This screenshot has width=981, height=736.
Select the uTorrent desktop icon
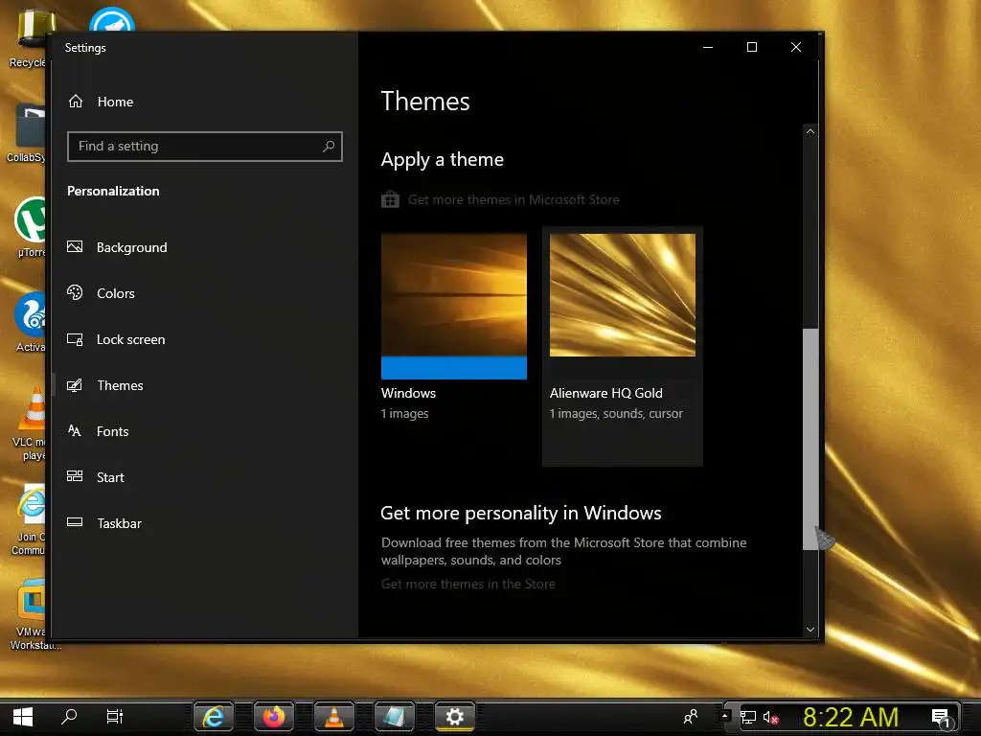click(x=30, y=228)
